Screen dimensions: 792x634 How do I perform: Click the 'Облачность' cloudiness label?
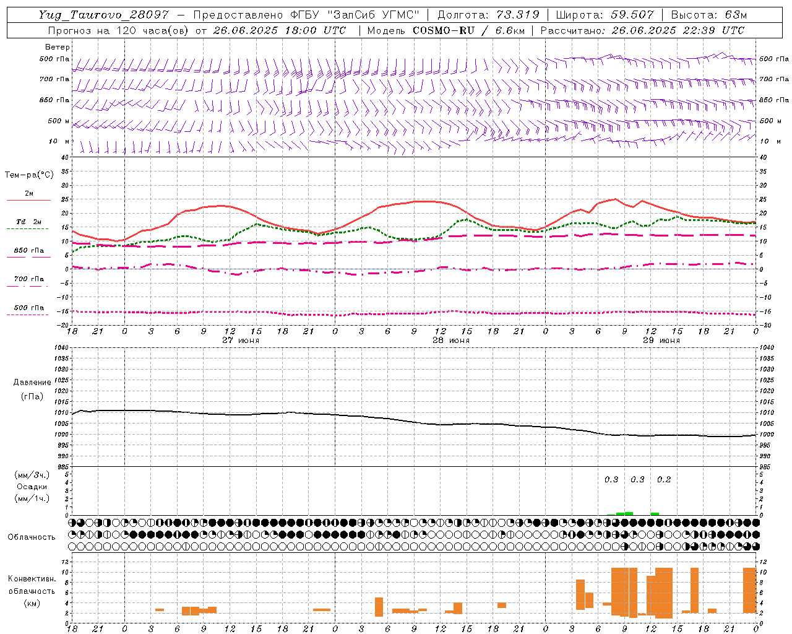tap(32, 537)
